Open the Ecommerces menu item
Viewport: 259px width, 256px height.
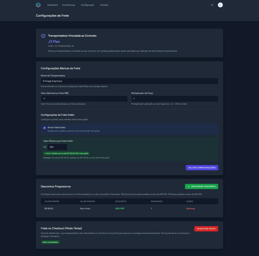(69, 5)
